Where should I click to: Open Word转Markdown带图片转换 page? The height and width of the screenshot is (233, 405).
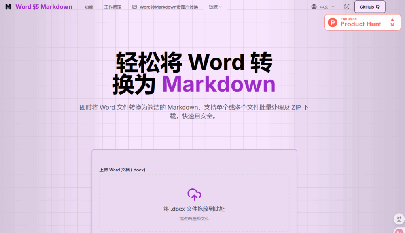[168, 7]
